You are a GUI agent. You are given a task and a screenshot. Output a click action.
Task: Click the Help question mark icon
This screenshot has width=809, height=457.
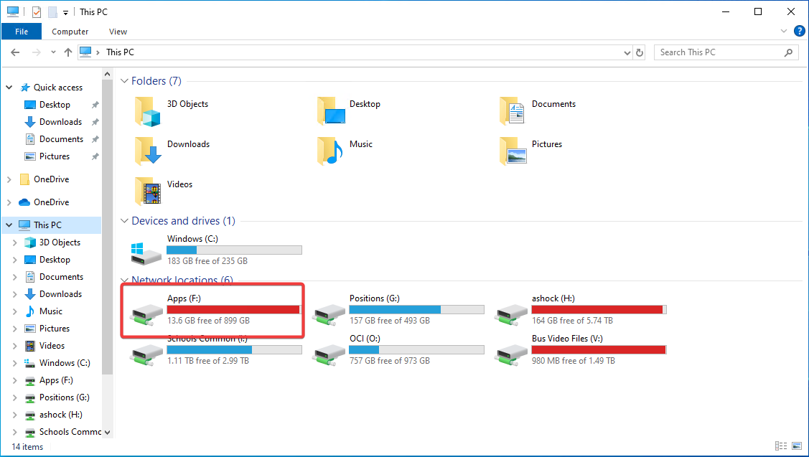[799, 31]
